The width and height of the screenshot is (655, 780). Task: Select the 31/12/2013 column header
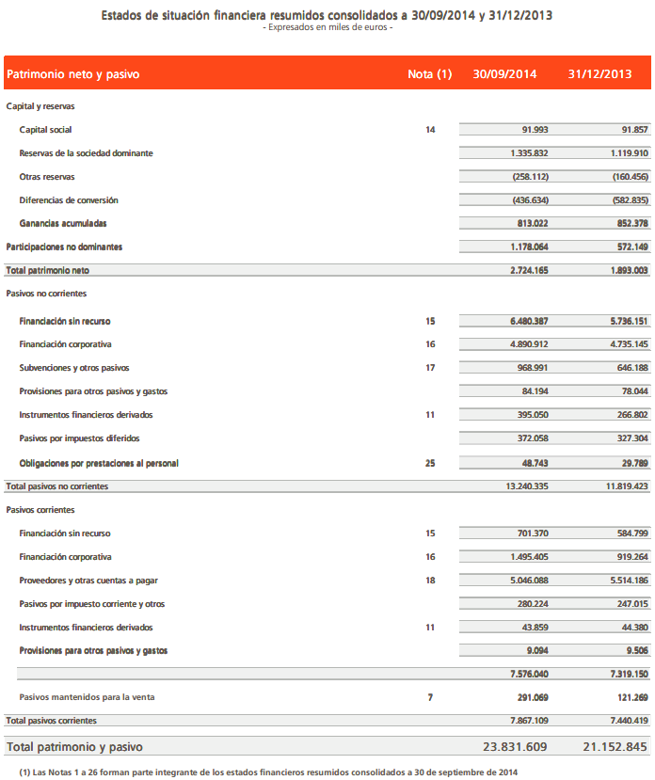(599, 73)
